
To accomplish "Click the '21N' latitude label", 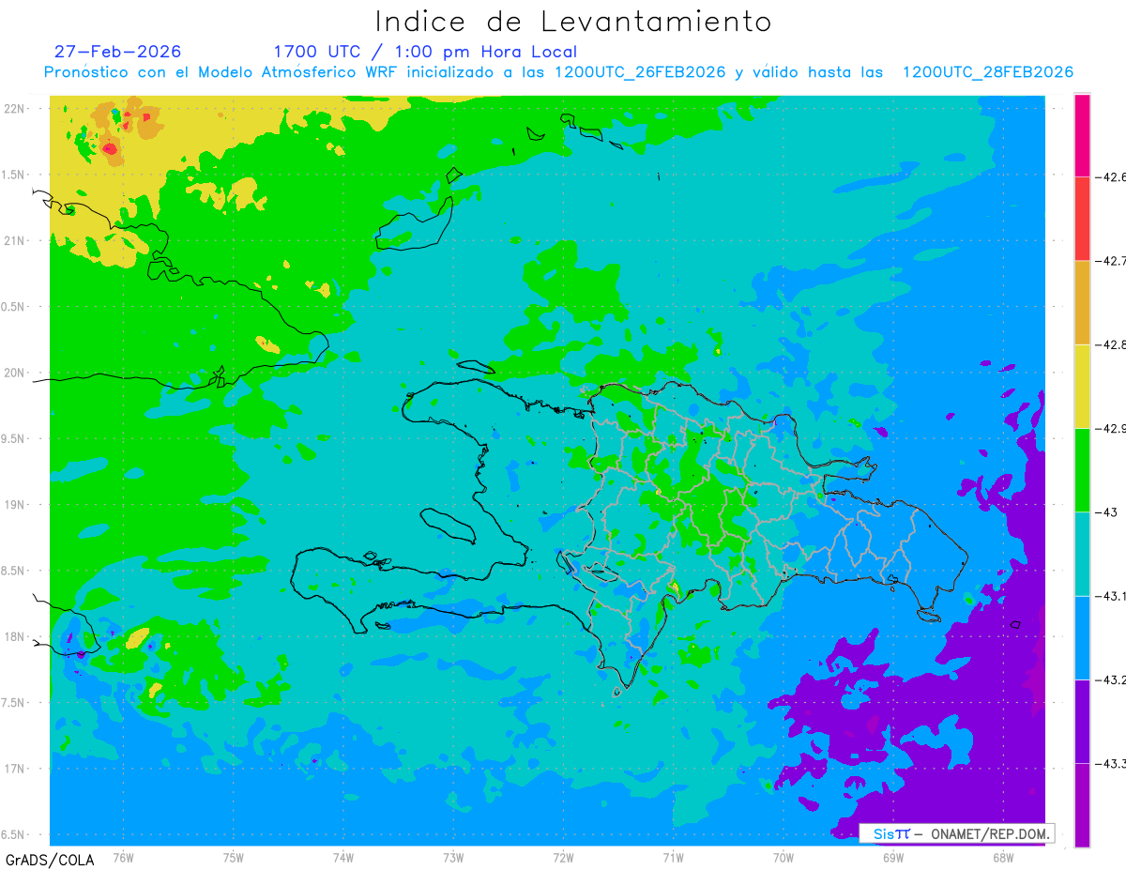I will pos(16,240).
